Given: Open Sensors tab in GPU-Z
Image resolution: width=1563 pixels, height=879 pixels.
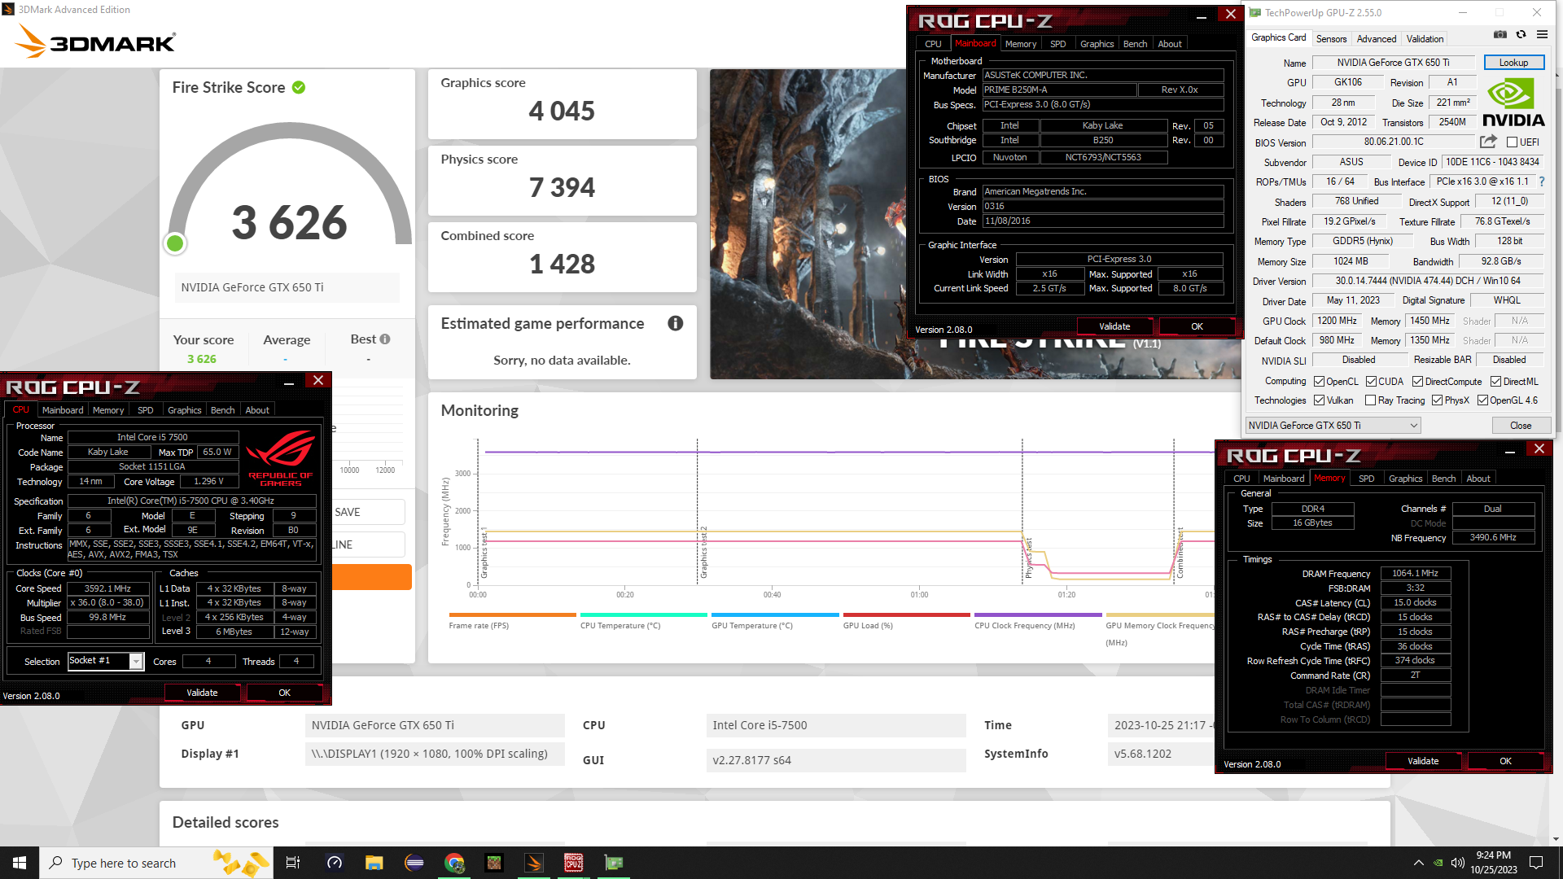Looking at the screenshot, I should (x=1331, y=39).
